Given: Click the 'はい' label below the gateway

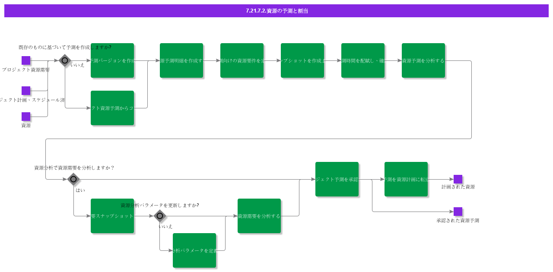Looking at the screenshot, I should coord(80,190).
